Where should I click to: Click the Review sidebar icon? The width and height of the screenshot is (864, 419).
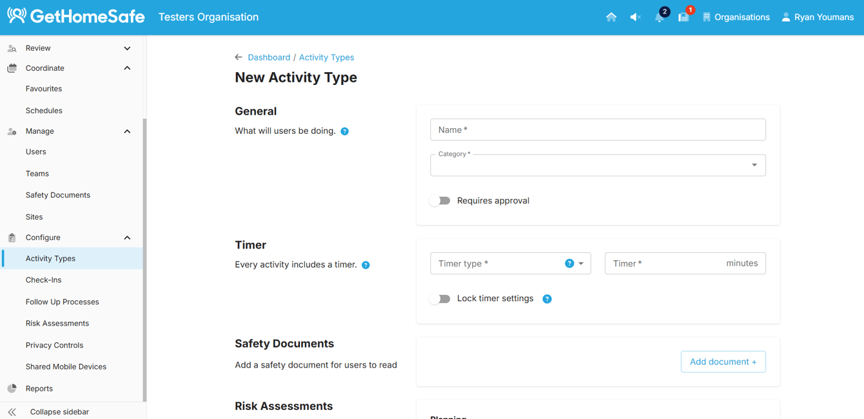tap(12, 48)
